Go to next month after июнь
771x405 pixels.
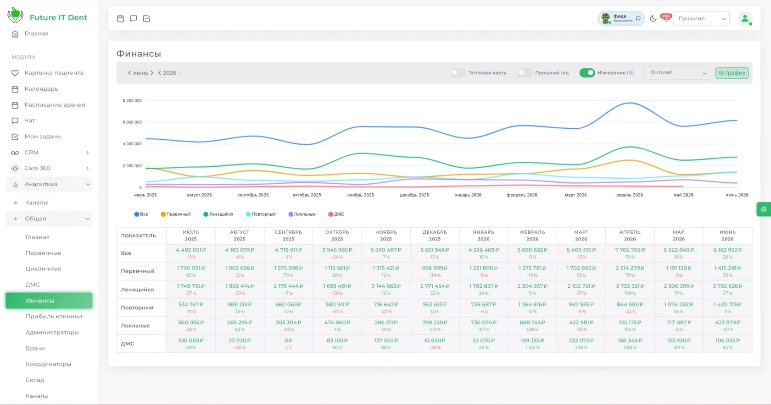click(x=152, y=73)
